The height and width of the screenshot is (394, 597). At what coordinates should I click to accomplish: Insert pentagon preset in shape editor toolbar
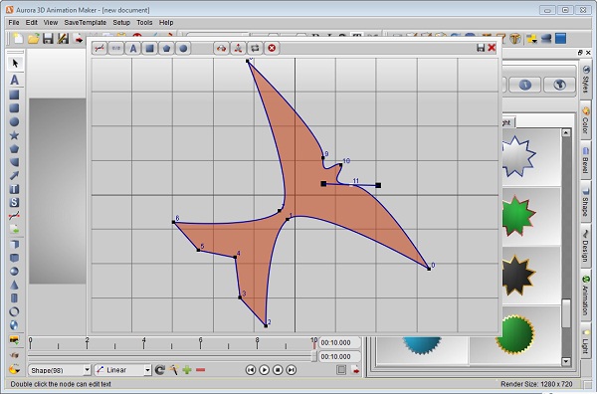point(167,49)
